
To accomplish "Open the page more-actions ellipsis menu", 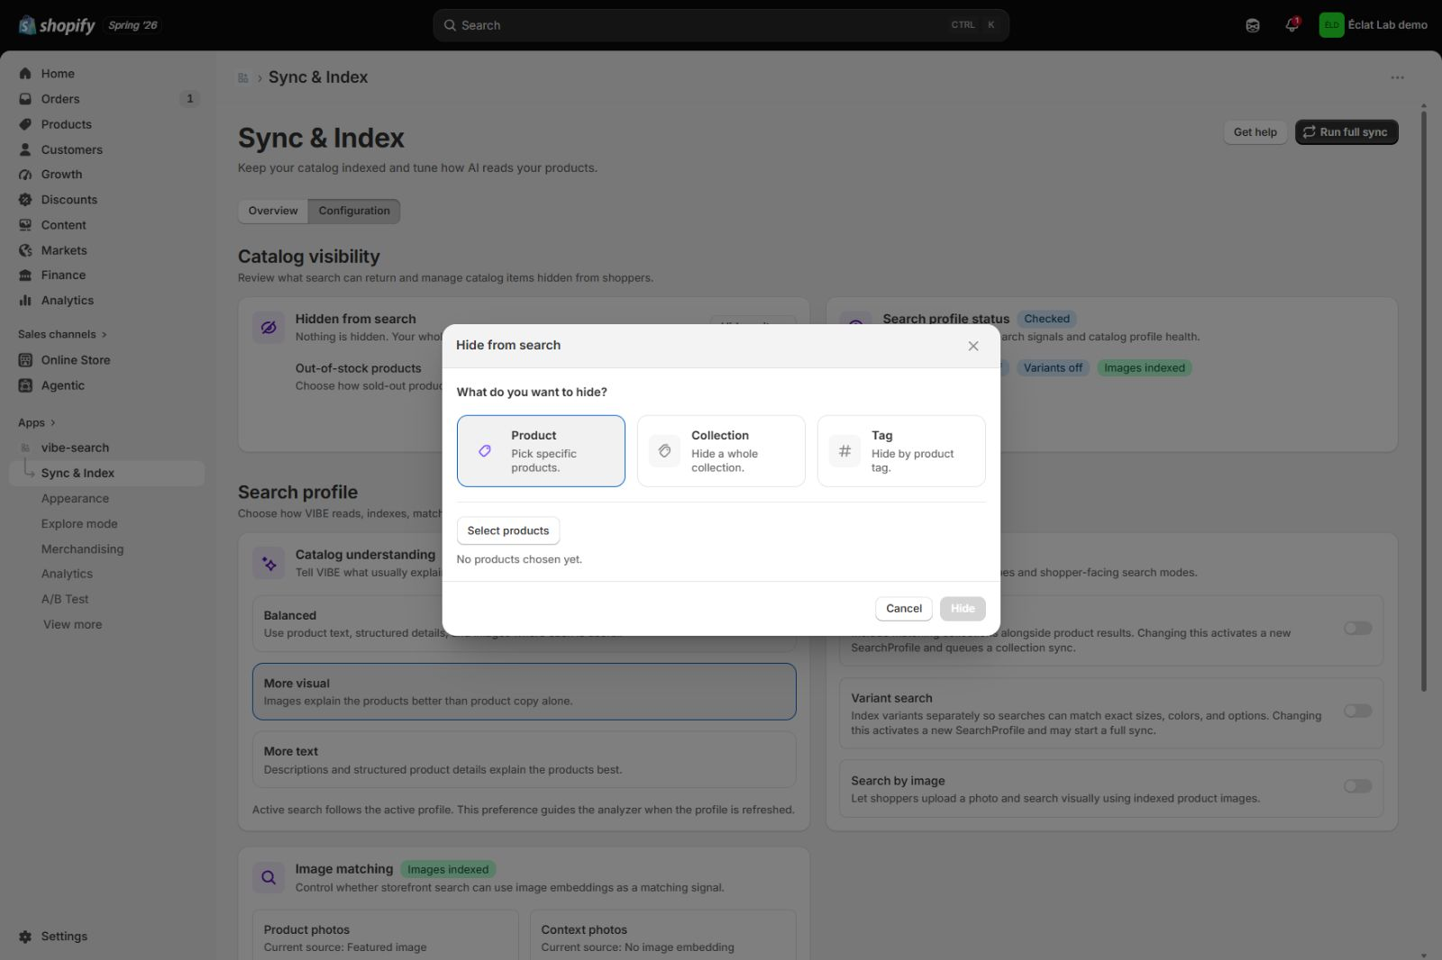I will [1397, 77].
